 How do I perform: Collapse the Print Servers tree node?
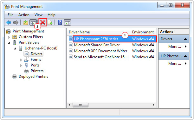coord(9,43)
